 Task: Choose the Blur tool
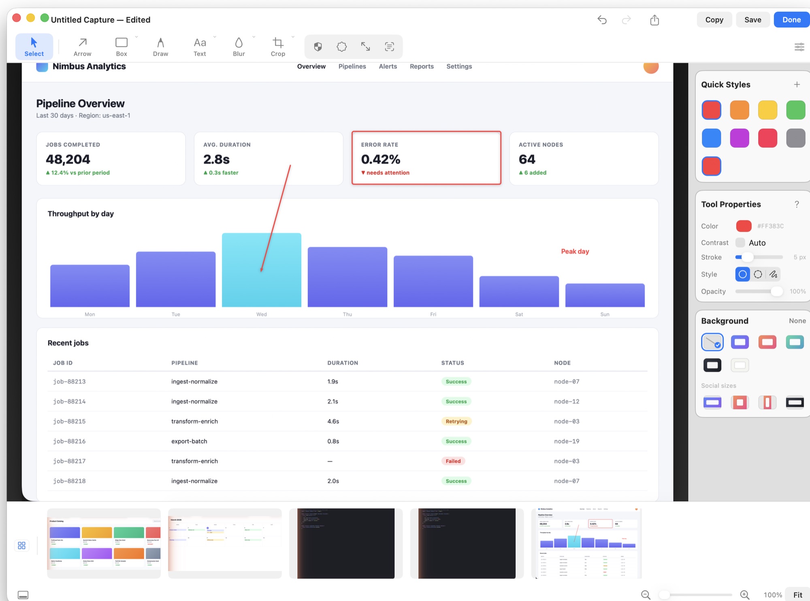[239, 47]
